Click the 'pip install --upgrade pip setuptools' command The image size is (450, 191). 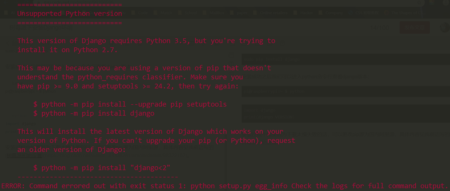(154, 104)
